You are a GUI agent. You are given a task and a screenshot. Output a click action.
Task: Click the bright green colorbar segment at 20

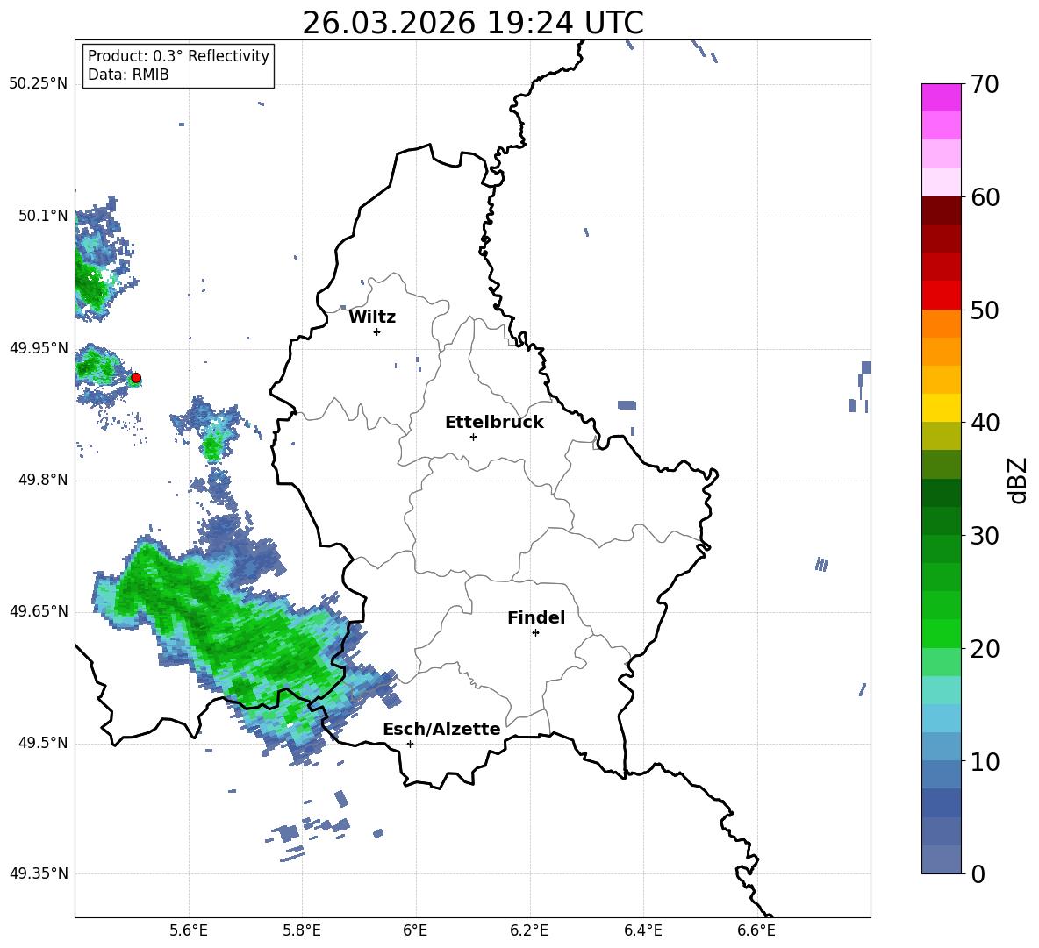941,633
